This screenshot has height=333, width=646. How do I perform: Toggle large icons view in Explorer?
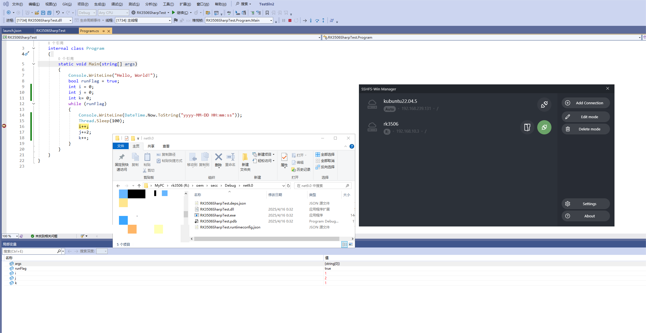351,244
